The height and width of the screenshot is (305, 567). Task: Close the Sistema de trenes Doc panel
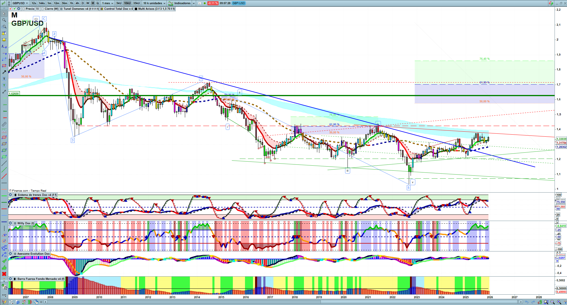coord(10,195)
